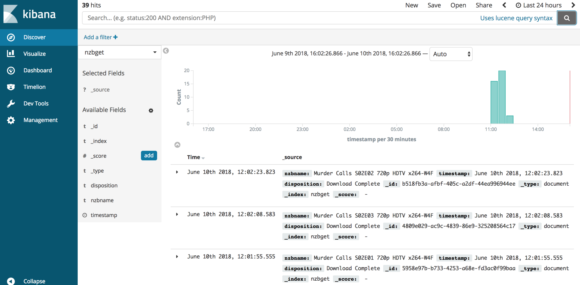Open the Last 24 hours time picker
Image resolution: width=580 pixels, height=285 pixels.
pos(539,5)
